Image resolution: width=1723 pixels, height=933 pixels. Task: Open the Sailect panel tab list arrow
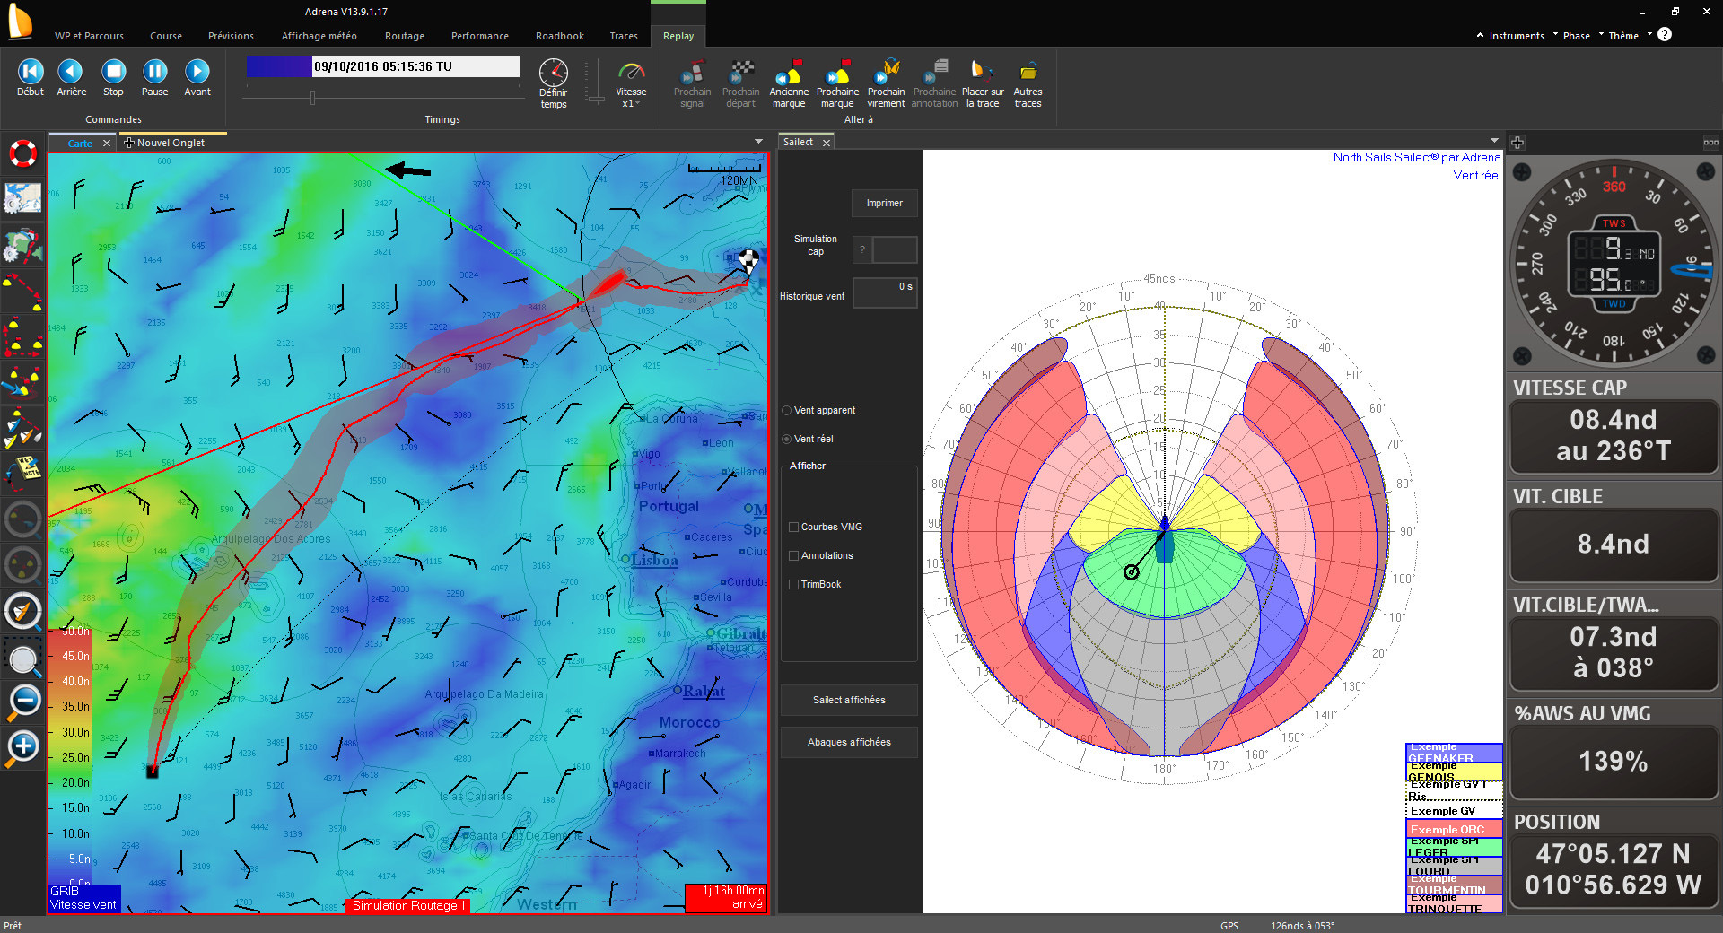(x=1494, y=140)
